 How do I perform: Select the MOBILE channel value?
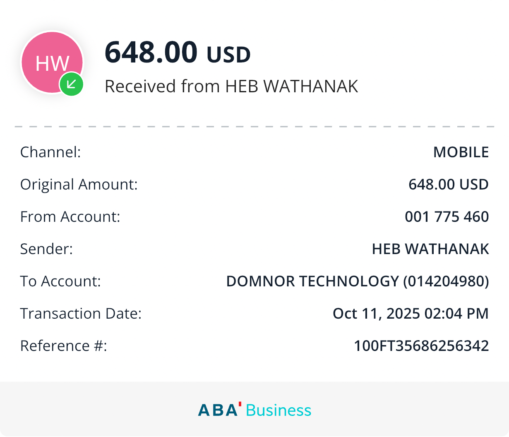tap(461, 152)
